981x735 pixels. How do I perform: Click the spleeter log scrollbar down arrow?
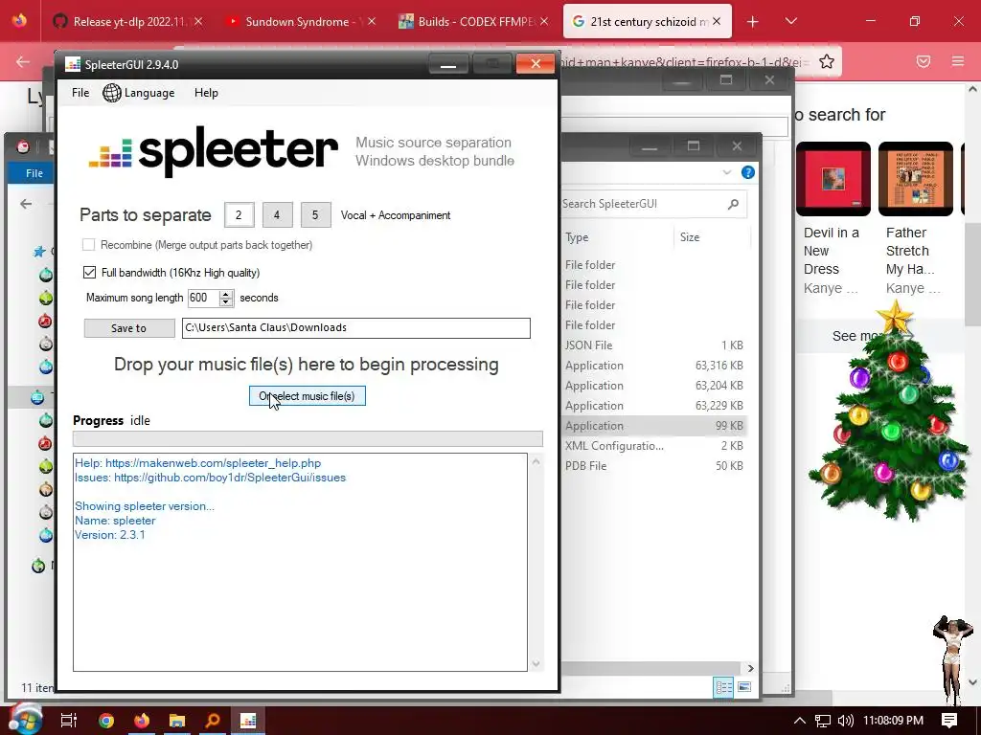tap(536, 664)
